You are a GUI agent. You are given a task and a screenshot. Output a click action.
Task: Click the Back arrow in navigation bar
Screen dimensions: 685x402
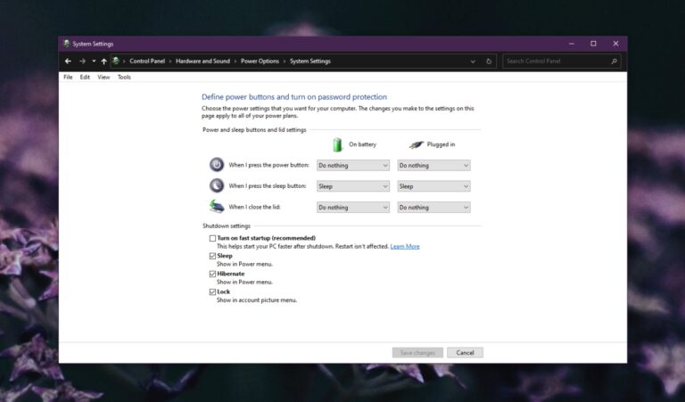pos(68,62)
